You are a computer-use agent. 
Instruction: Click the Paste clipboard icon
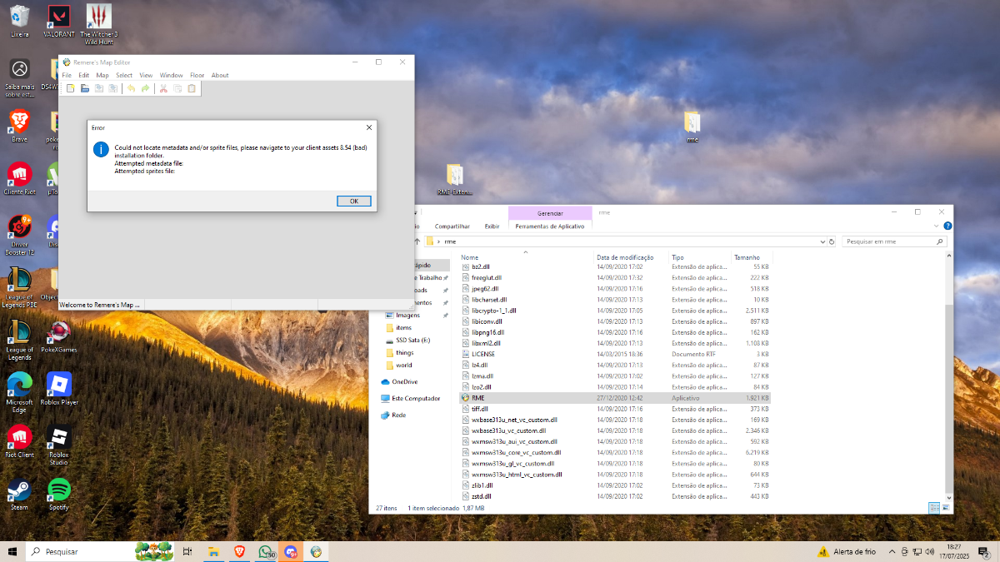point(192,88)
